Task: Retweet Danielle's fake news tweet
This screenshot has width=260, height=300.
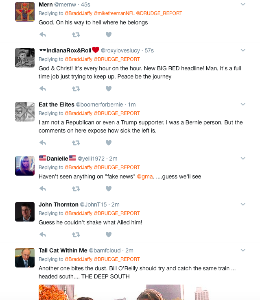Action: coord(76,189)
